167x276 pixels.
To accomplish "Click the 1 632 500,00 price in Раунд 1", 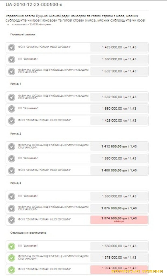I will pos(119,97).
